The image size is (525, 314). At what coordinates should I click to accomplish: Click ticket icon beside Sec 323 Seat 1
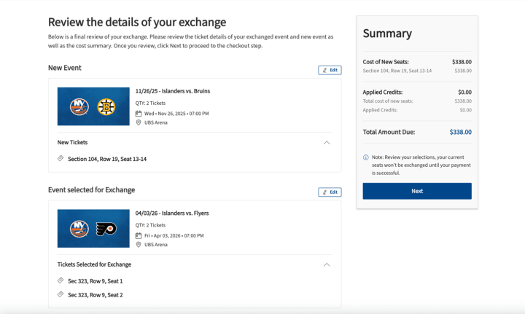coord(61,281)
